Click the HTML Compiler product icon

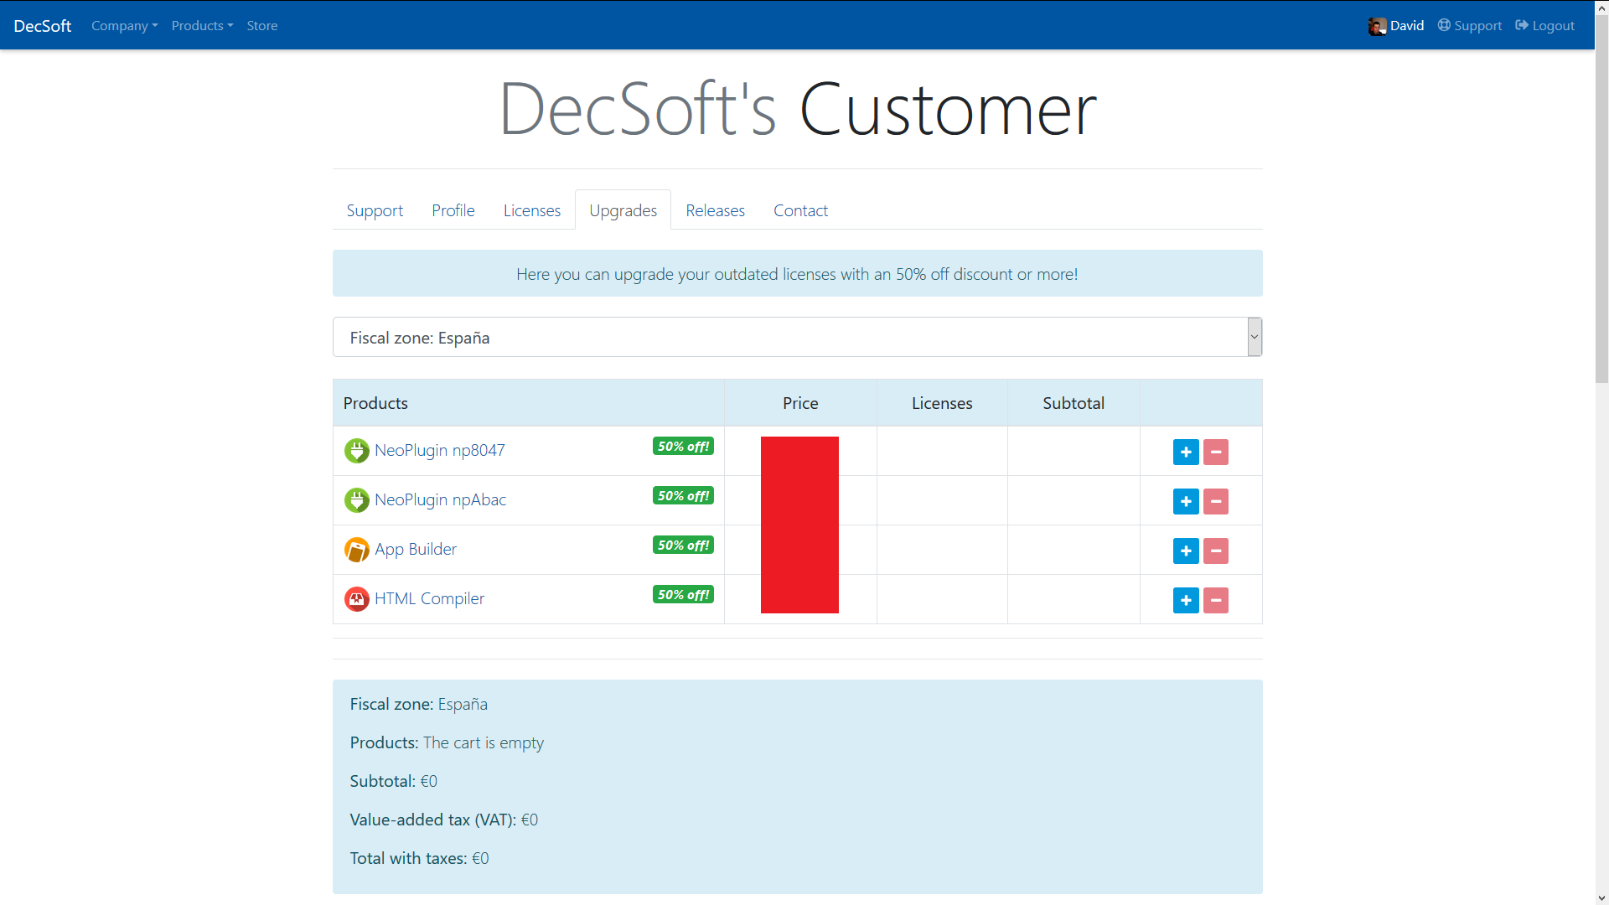point(356,599)
